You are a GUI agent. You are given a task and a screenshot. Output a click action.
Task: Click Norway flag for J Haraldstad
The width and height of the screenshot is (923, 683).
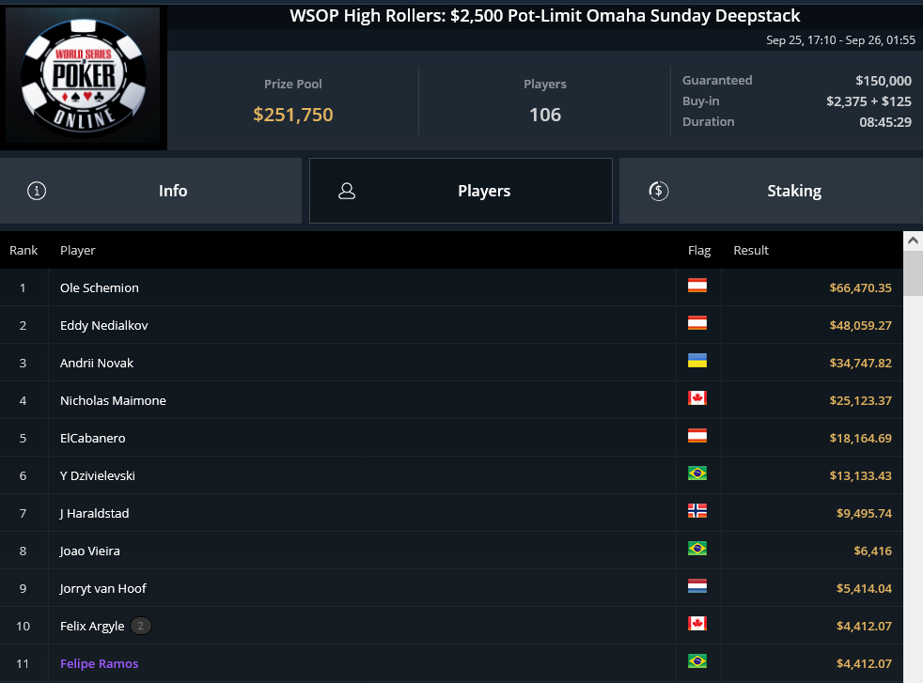[x=697, y=511]
